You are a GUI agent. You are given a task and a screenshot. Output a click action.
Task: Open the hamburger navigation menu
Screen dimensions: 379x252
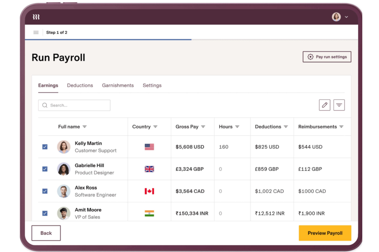pyautogui.click(x=36, y=32)
